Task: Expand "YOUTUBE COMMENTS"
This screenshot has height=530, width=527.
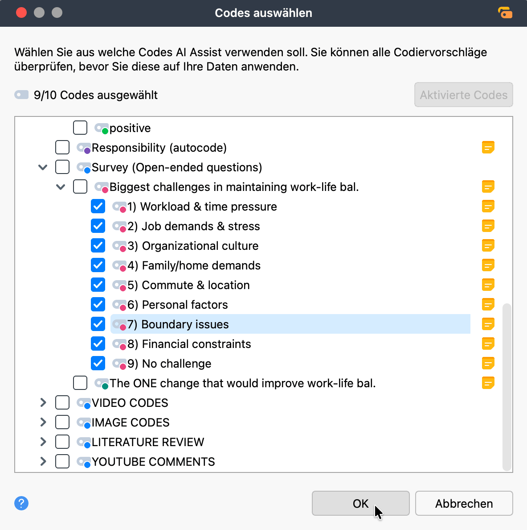Action: [x=43, y=461]
